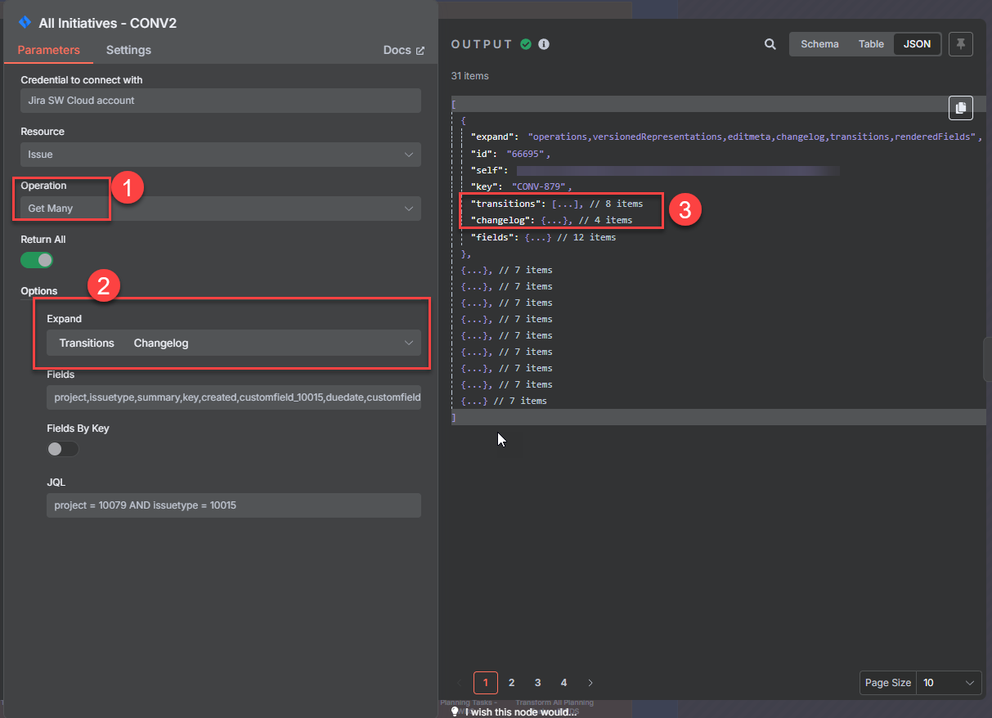992x718 pixels.
Task: Switch output view to Table
Action: (871, 44)
